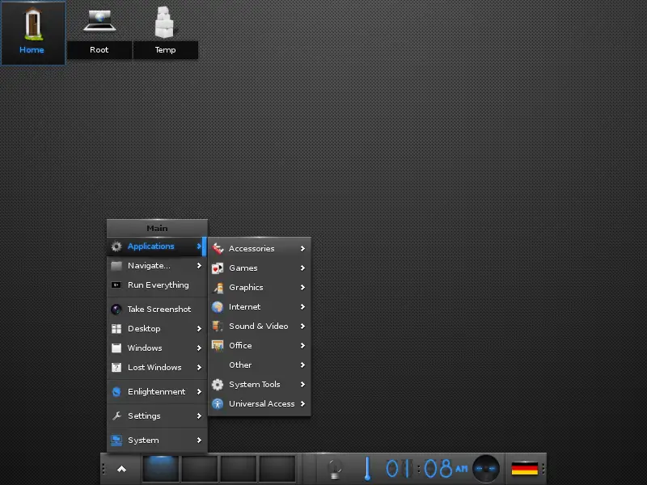This screenshot has height=485, width=647.
Task: Click the Take Screenshot camera icon
Action: click(x=116, y=309)
